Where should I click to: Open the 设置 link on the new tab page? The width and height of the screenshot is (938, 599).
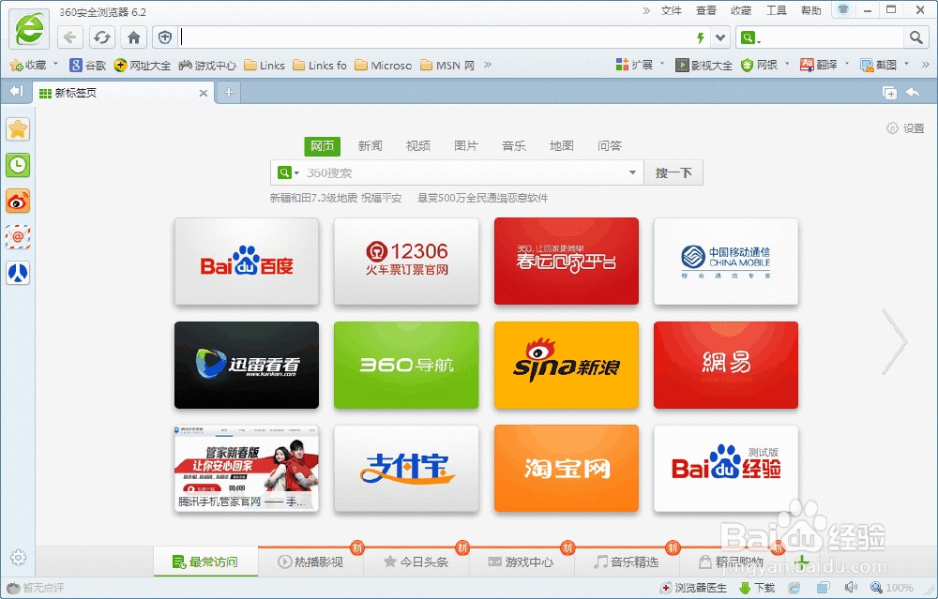905,127
